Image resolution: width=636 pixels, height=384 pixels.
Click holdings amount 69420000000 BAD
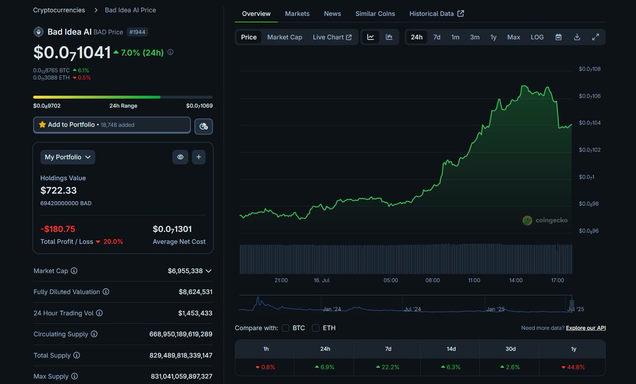pos(66,203)
